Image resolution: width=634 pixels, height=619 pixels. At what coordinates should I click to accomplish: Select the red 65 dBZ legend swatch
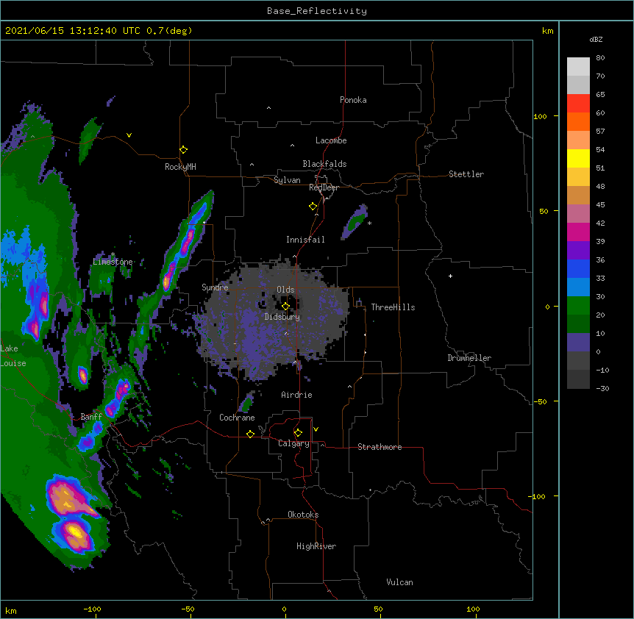coord(578,104)
